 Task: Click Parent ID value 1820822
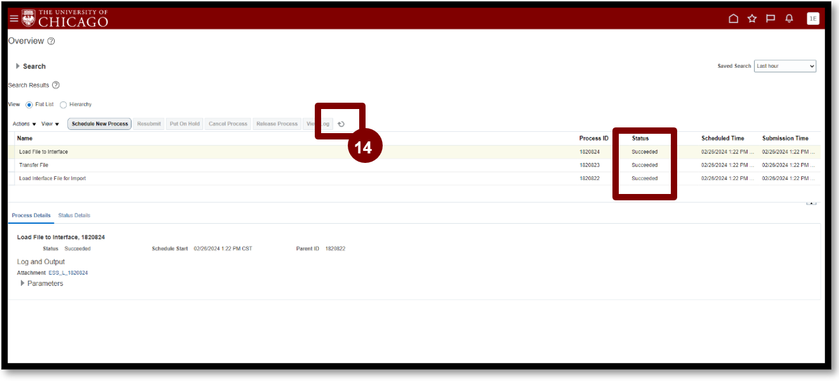335,249
